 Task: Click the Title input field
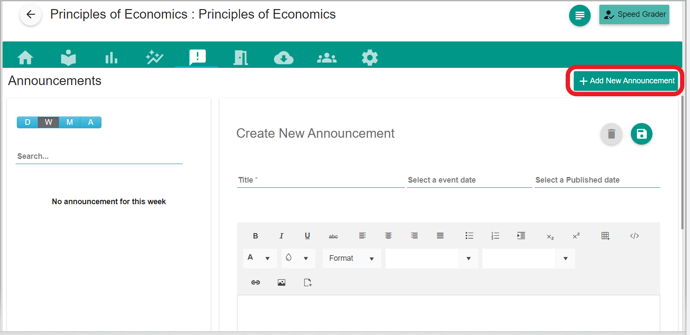[x=320, y=180]
